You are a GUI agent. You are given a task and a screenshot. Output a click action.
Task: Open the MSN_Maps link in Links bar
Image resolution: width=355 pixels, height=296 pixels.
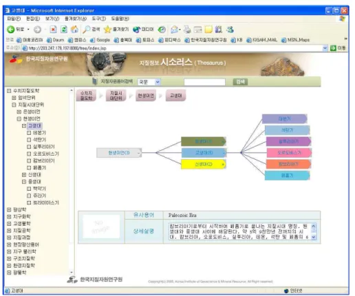point(295,40)
